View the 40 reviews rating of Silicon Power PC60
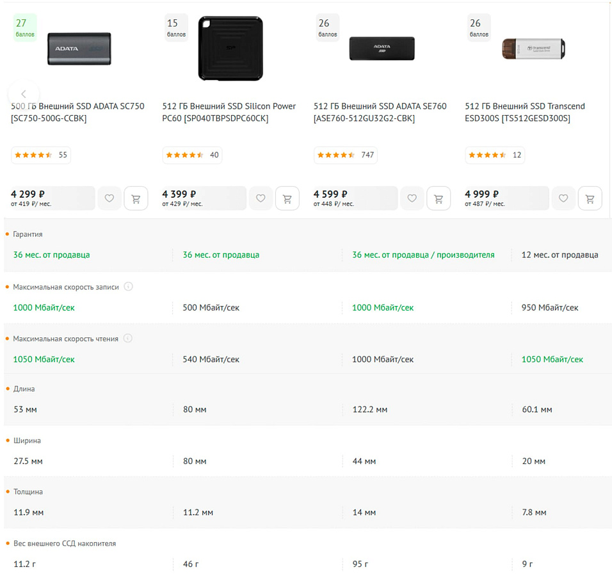Screen dimensions: 612x576 pos(192,155)
